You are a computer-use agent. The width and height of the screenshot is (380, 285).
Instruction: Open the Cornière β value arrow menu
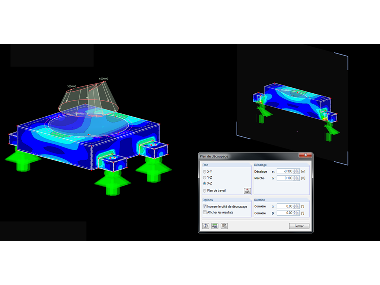pyautogui.click(x=298, y=213)
